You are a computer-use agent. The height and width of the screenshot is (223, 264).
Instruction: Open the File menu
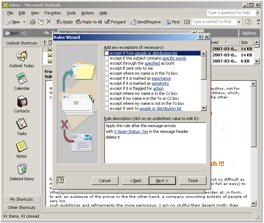click(10, 13)
